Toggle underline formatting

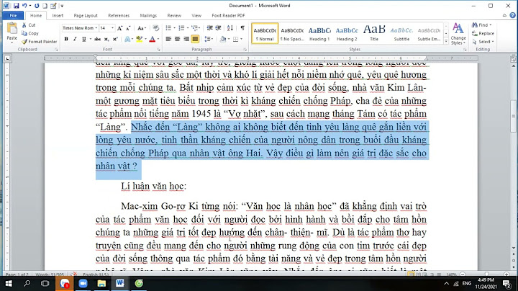(x=83, y=39)
